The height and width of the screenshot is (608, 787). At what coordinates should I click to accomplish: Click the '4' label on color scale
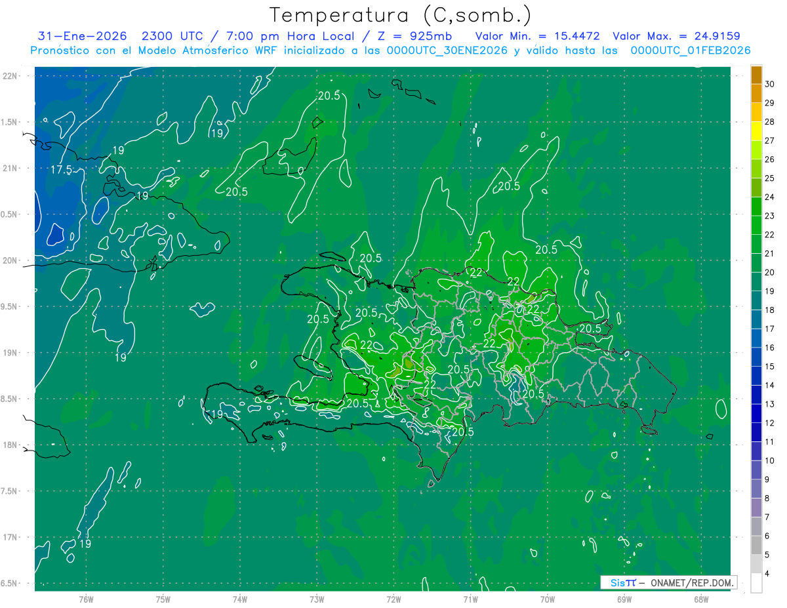coord(767,574)
